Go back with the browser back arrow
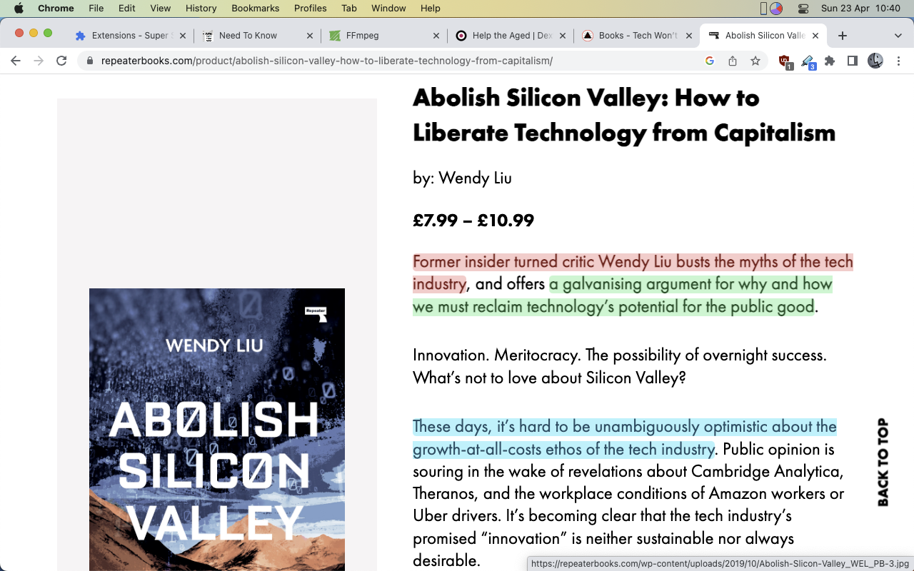Viewport: 914px width, 571px height. click(x=16, y=61)
